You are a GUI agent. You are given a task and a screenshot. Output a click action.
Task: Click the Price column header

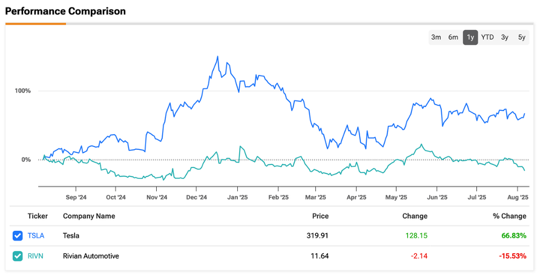pos(320,216)
